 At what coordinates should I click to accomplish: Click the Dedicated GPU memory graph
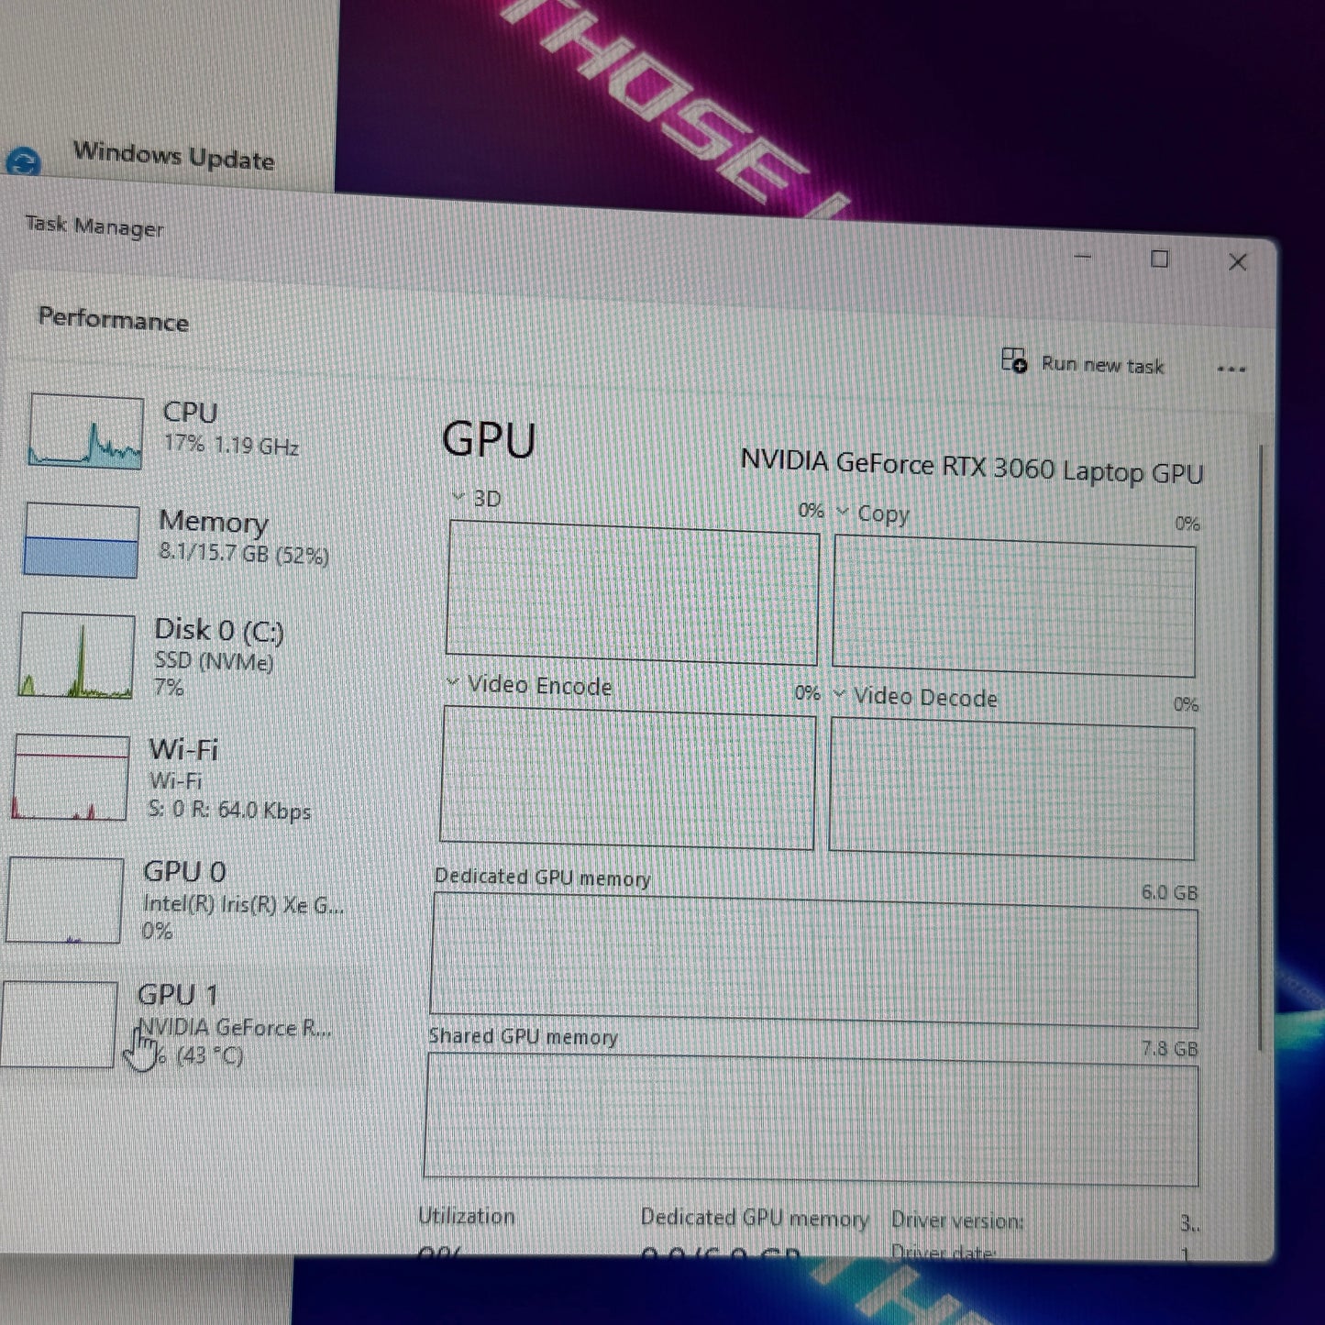[x=814, y=960]
